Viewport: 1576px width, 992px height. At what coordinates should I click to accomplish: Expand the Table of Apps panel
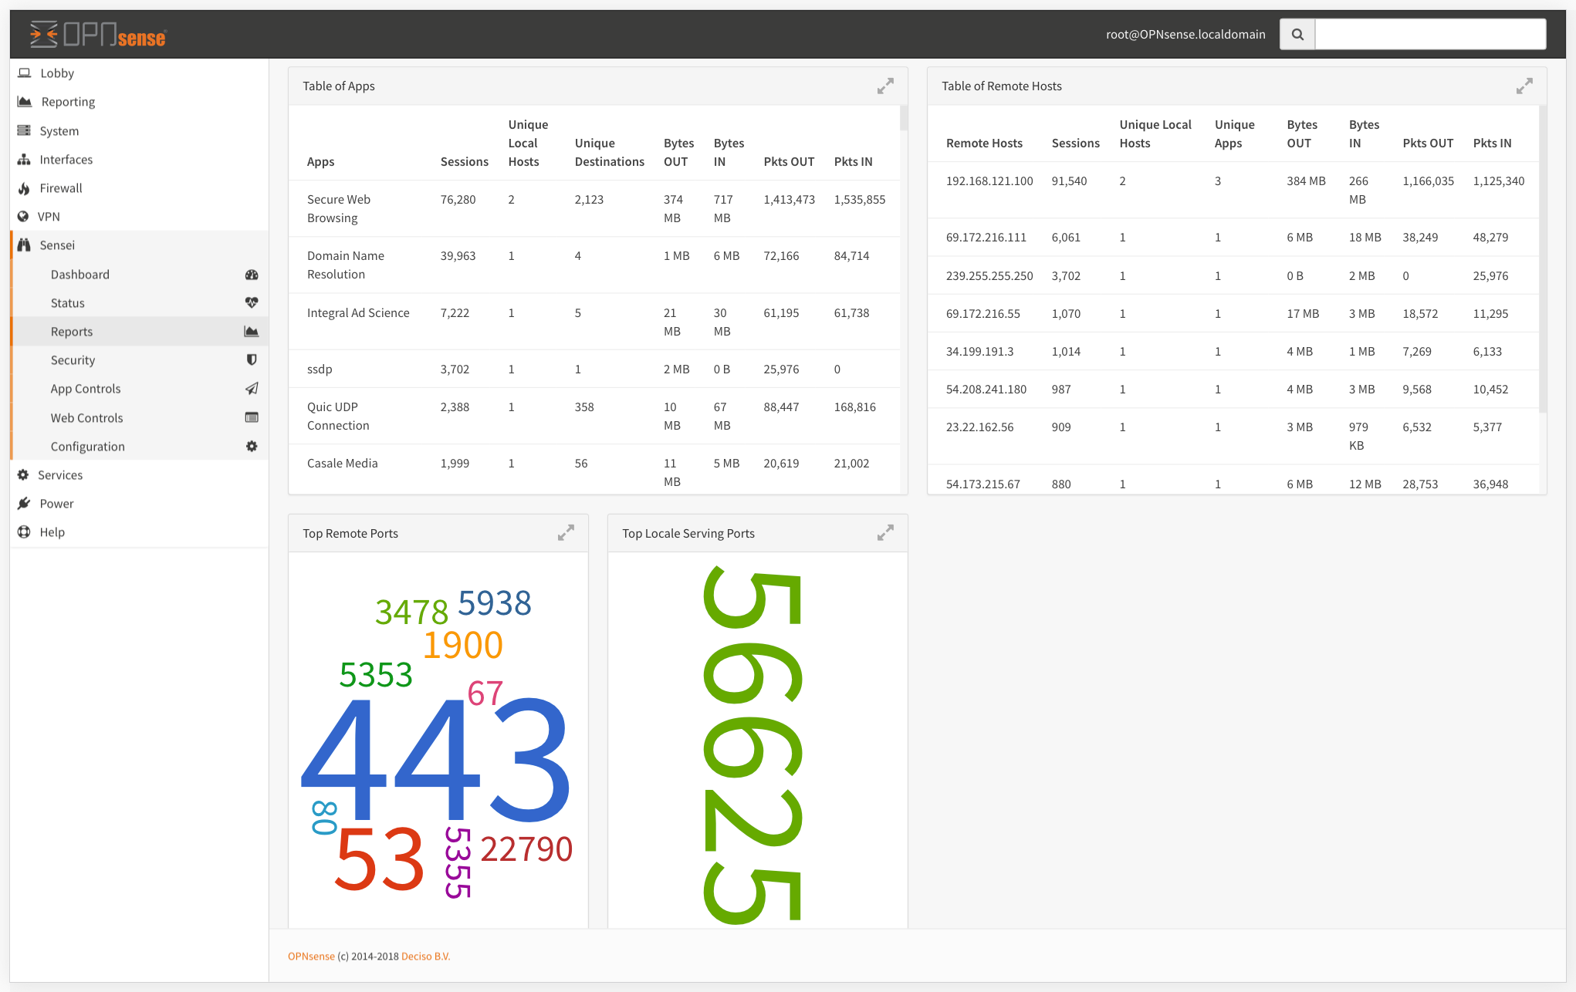pyautogui.click(x=885, y=86)
